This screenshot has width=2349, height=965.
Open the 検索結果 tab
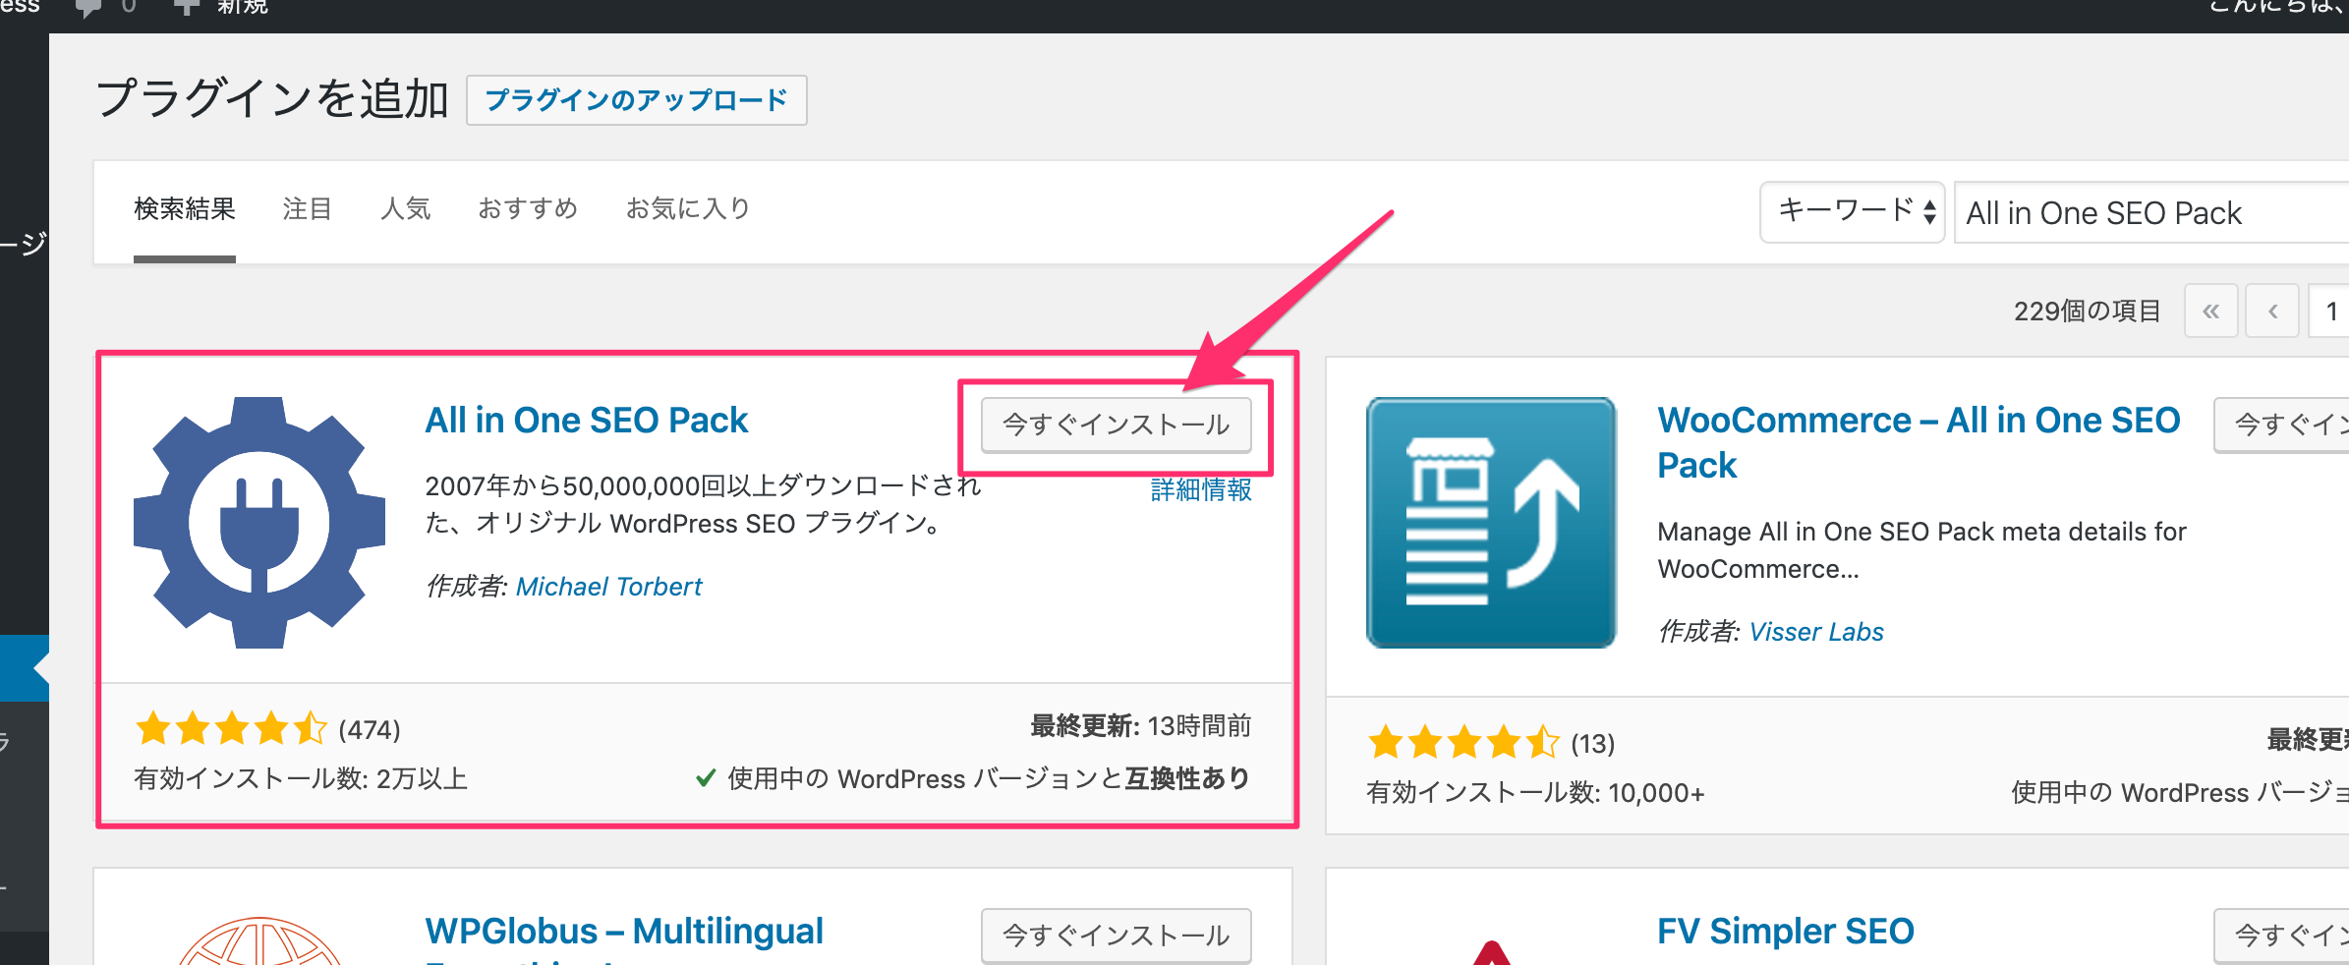click(x=184, y=208)
